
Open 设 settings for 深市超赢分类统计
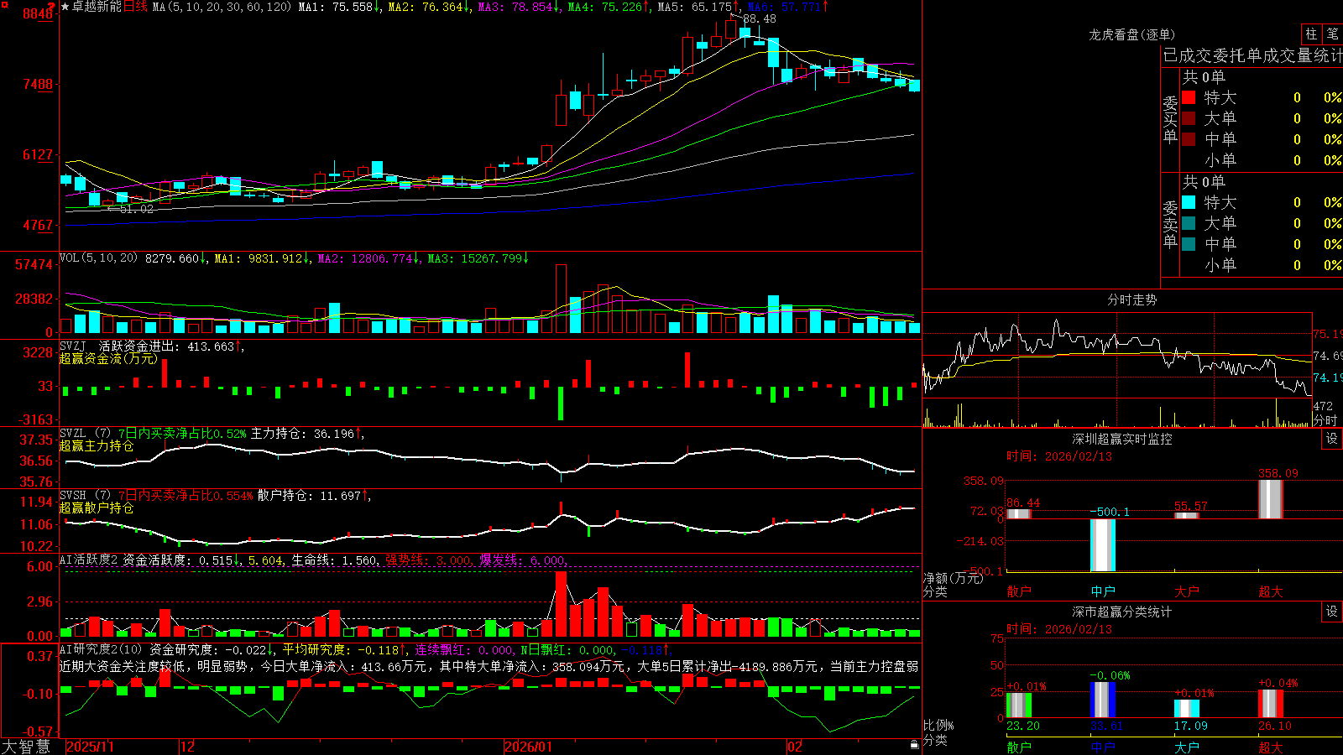click(x=1332, y=612)
